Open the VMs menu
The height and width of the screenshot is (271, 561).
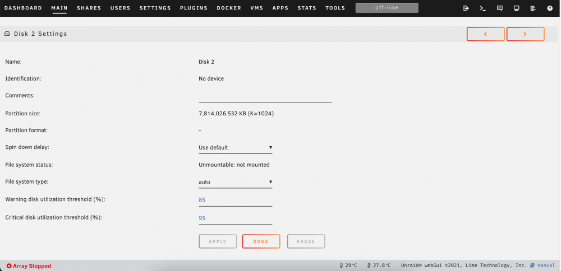pos(257,8)
